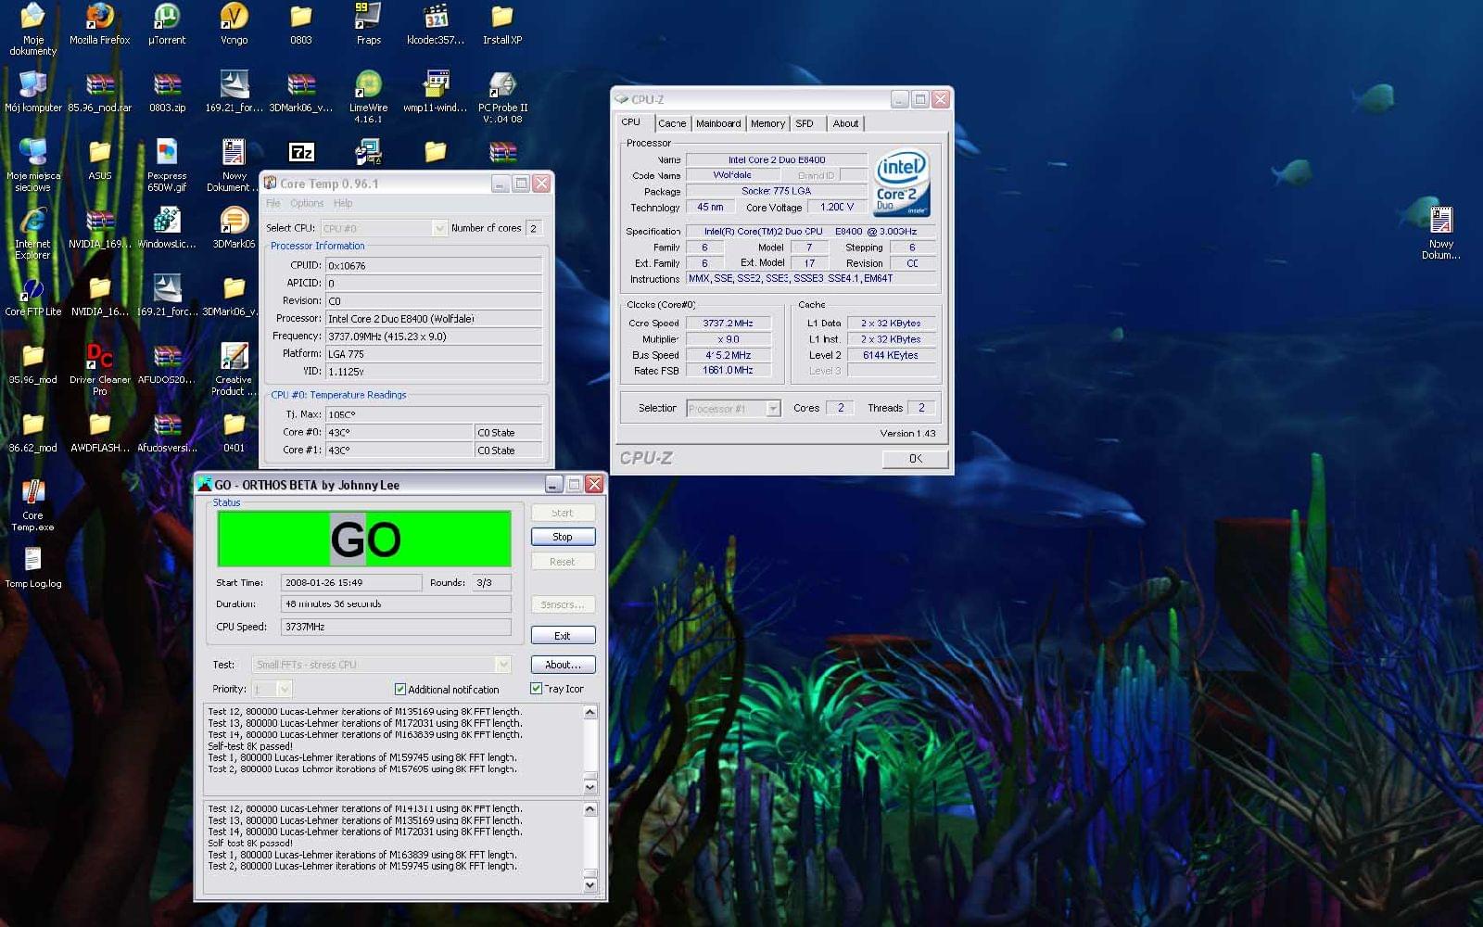Toggle Tray Icon checkbox in ORTHOS
This screenshot has width=1483, height=927.
click(536, 689)
